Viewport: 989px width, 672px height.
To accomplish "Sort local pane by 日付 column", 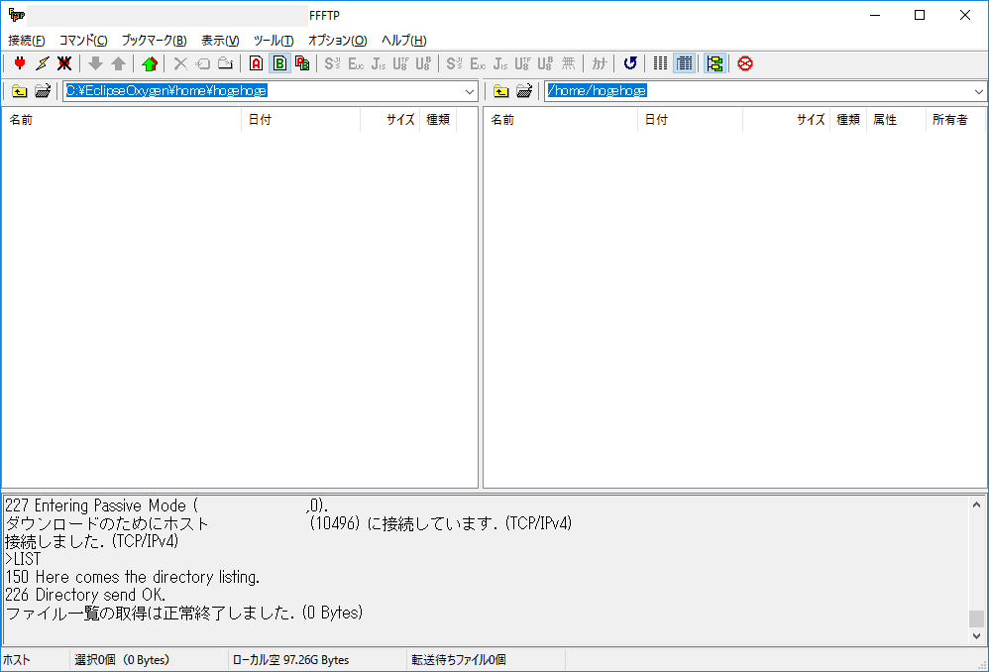I will (301, 120).
